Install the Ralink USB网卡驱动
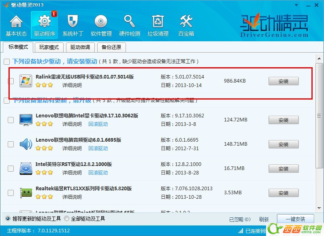 pyautogui.click(x=283, y=81)
